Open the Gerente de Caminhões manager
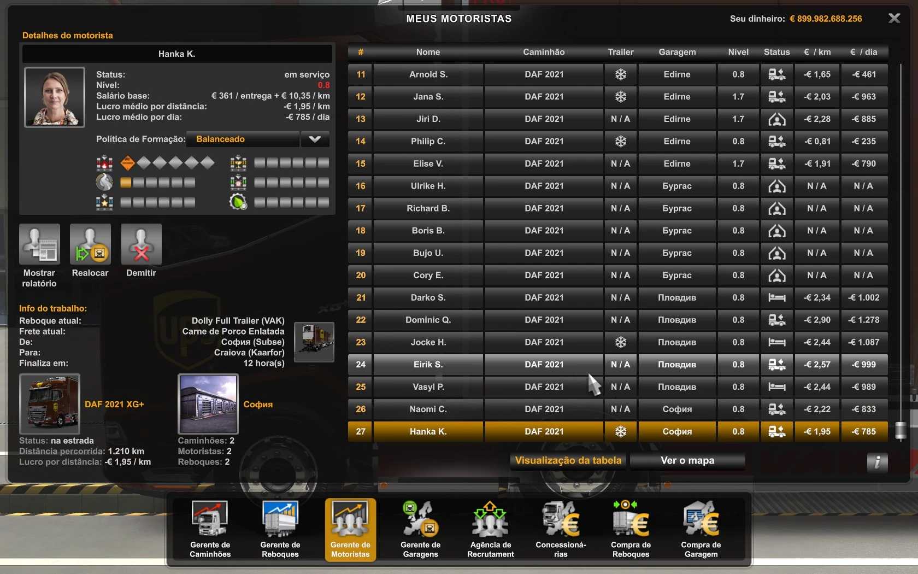The width and height of the screenshot is (918, 574). tap(210, 528)
